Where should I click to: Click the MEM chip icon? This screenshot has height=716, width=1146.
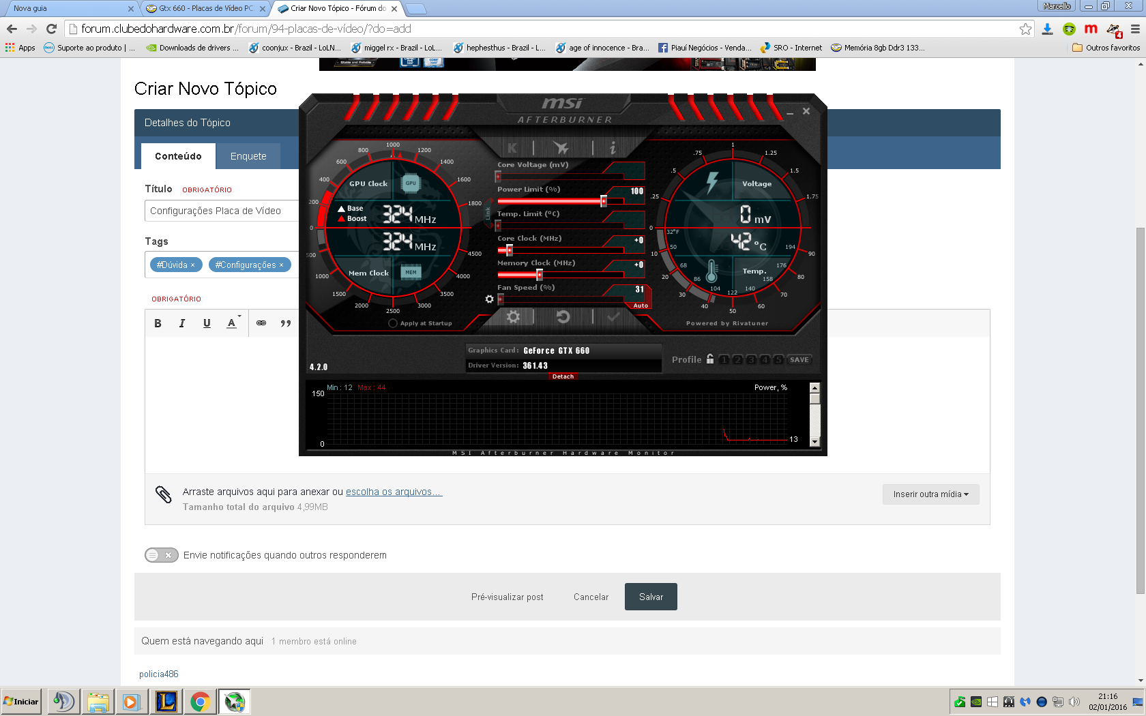point(411,272)
